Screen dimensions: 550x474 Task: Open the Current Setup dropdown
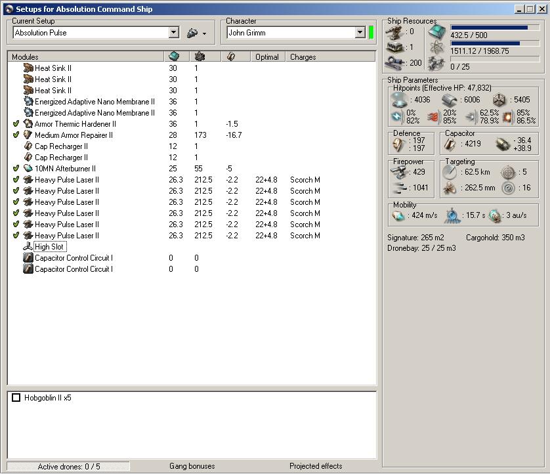point(173,33)
